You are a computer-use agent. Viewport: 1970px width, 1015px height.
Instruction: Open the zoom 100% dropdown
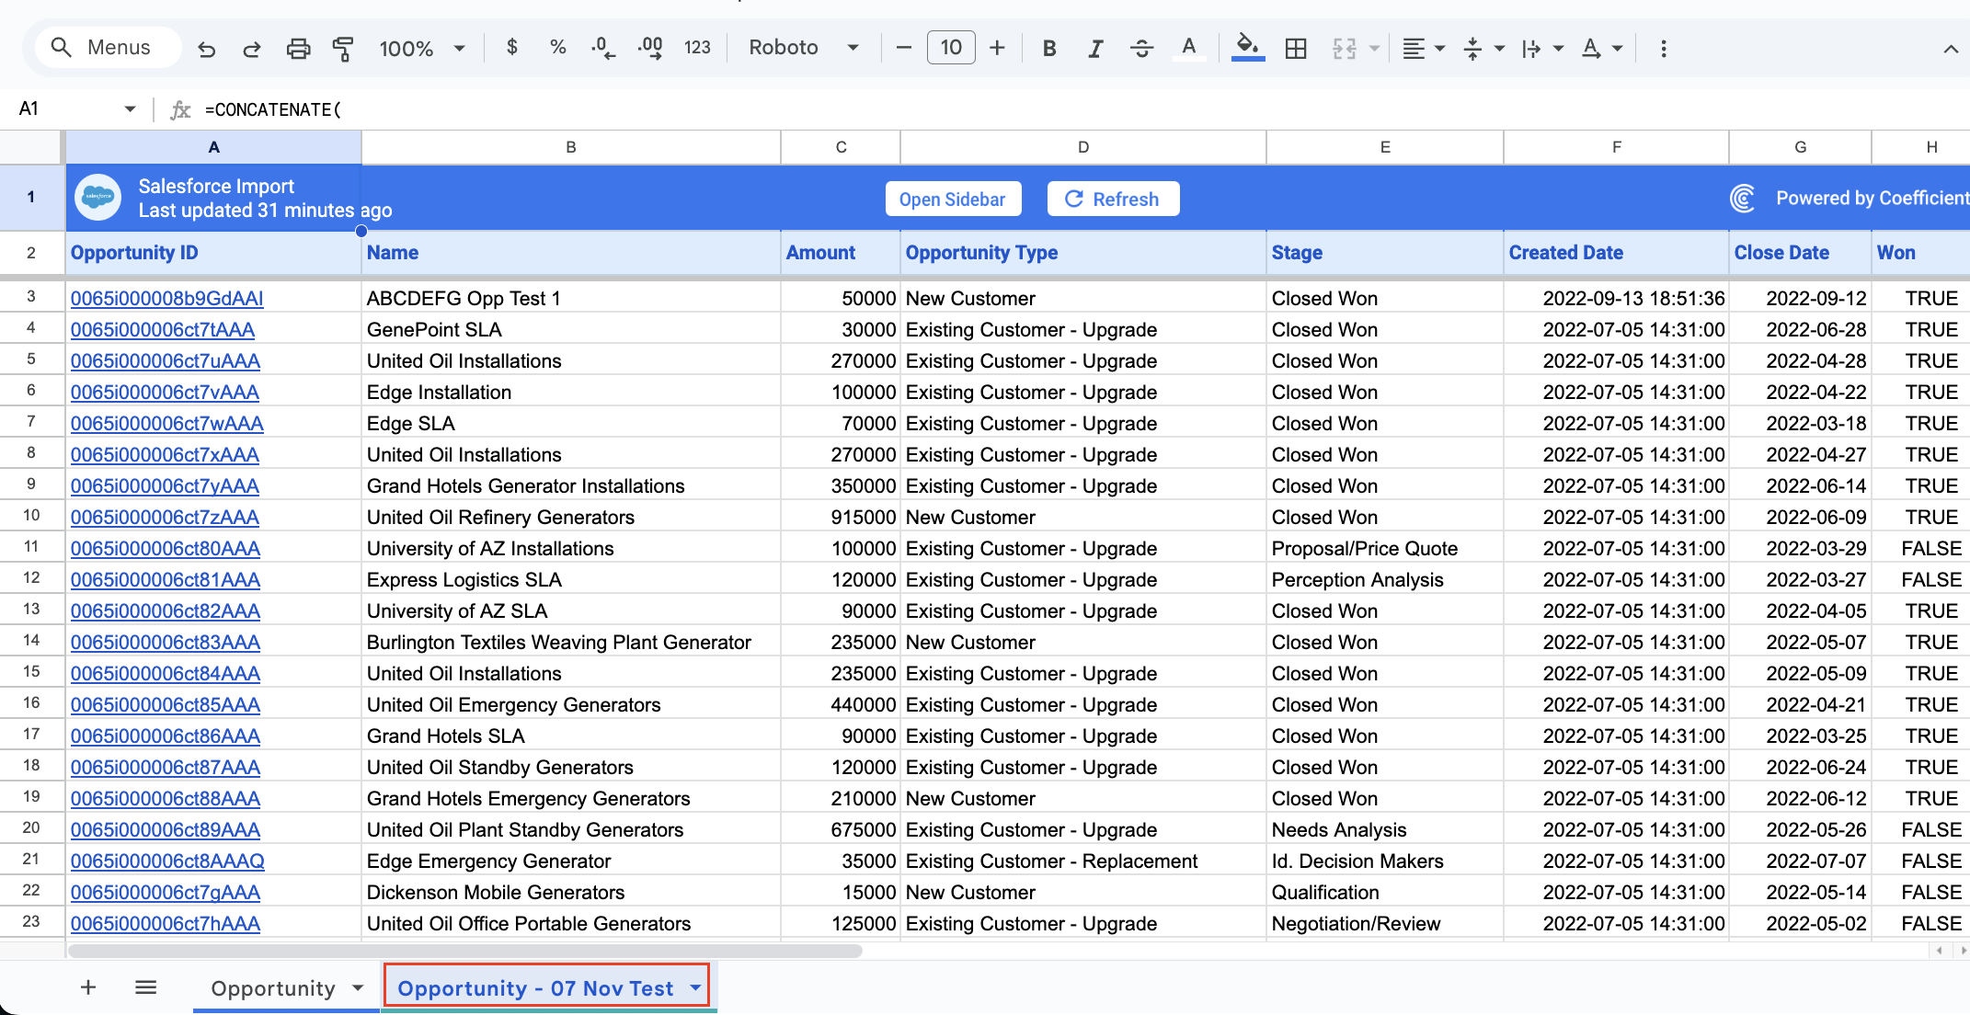421,49
